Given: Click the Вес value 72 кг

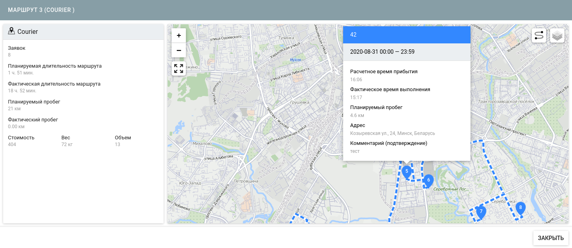Looking at the screenshot, I should (66, 145).
